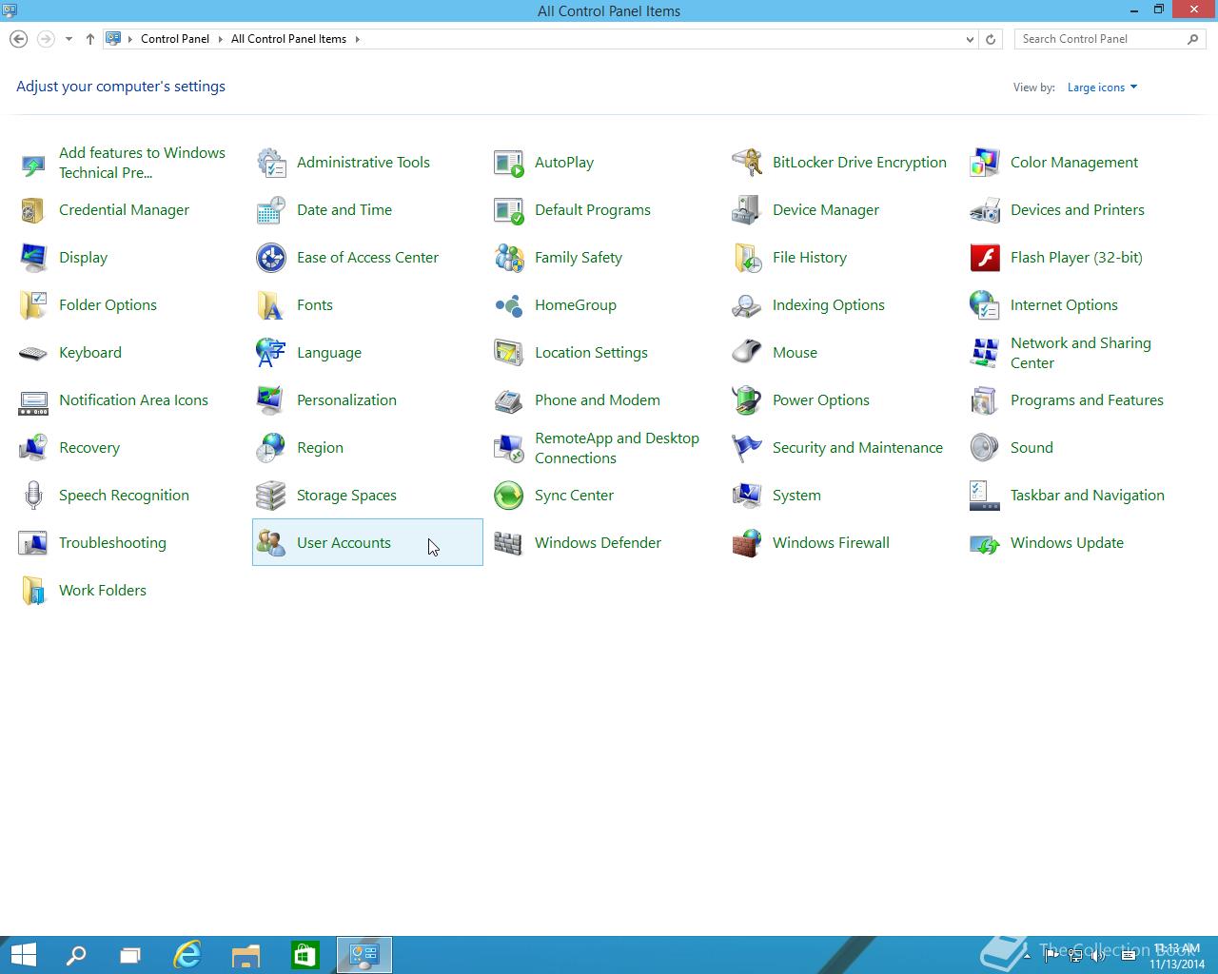The image size is (1218, 974).
Task: Open the HomeGroup icon
Action: pyautogui.click(x=509, y=305)
